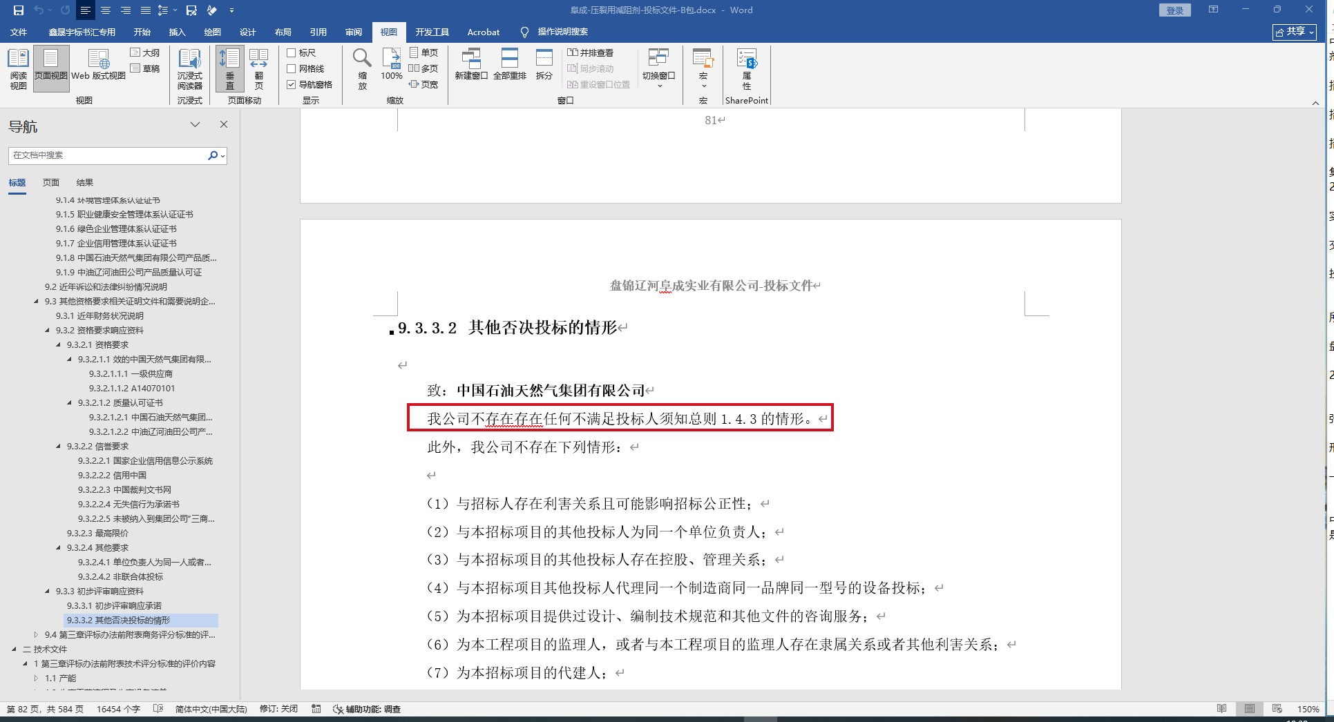Viewport: 1334px width, 722px height.
Task: Show 结果 tab in navigation pane
Action: (85, 183)
